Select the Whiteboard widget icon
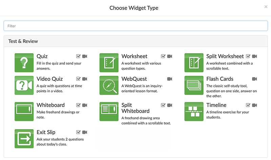This screenshot has height=160, width=271. pyautogui.click(x=24, y=112)
